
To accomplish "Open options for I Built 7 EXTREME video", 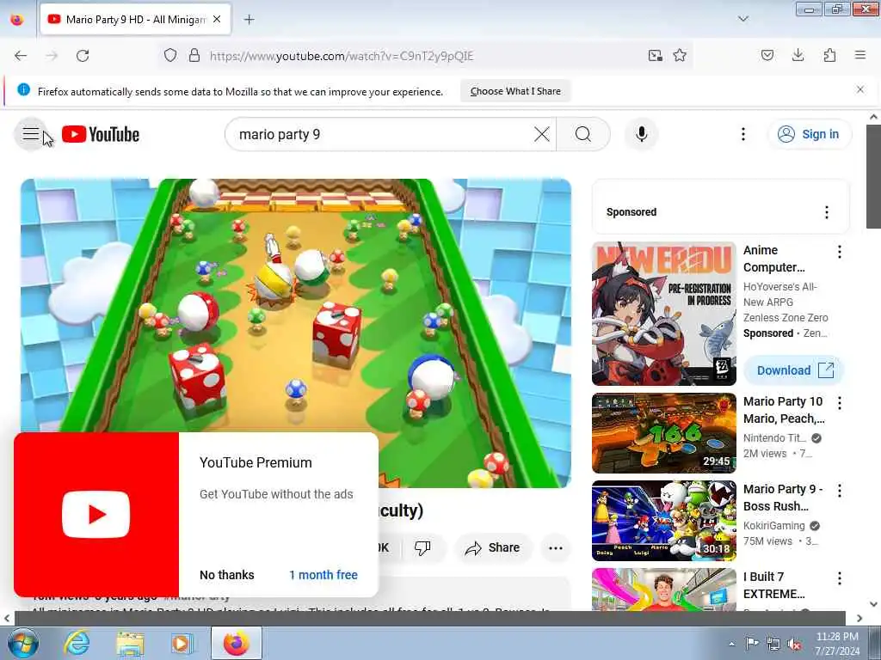I will coord(839,578).
